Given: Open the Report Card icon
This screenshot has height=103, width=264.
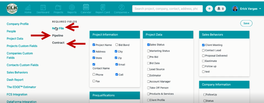Looking at the screenshot, I should click(103, 7).
